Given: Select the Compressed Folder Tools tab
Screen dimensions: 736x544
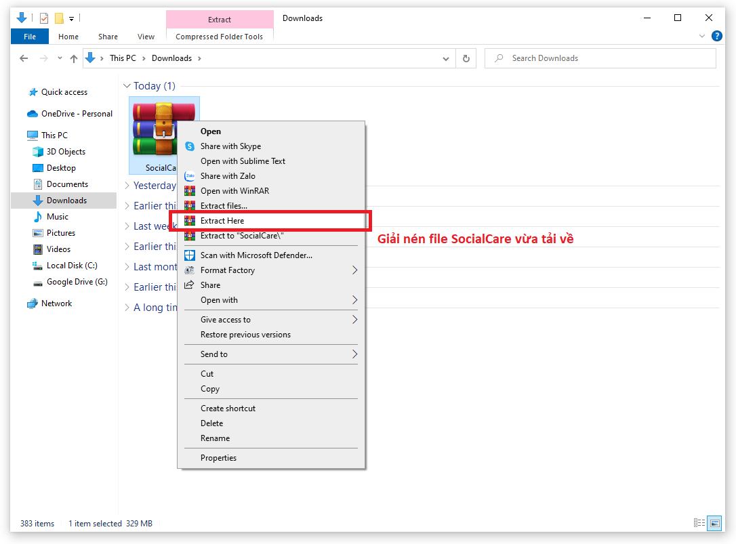Looking at the screenshot, I should pos(219,36).
